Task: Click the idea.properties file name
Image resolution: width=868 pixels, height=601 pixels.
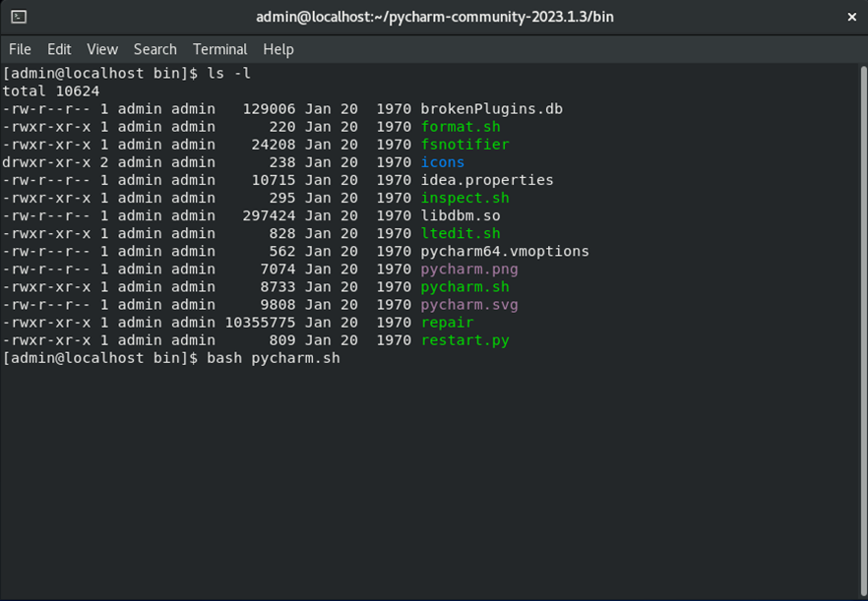Action: (x=487, y=180)
